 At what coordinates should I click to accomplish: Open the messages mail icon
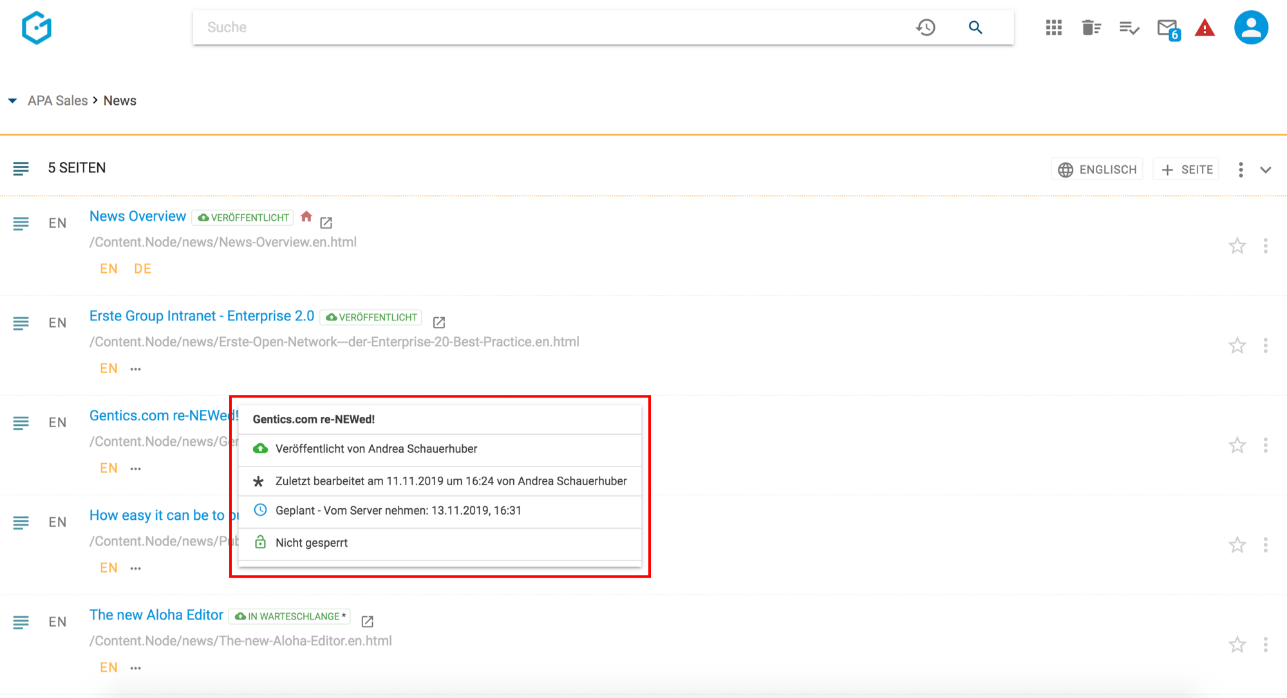click(1168, 29)
